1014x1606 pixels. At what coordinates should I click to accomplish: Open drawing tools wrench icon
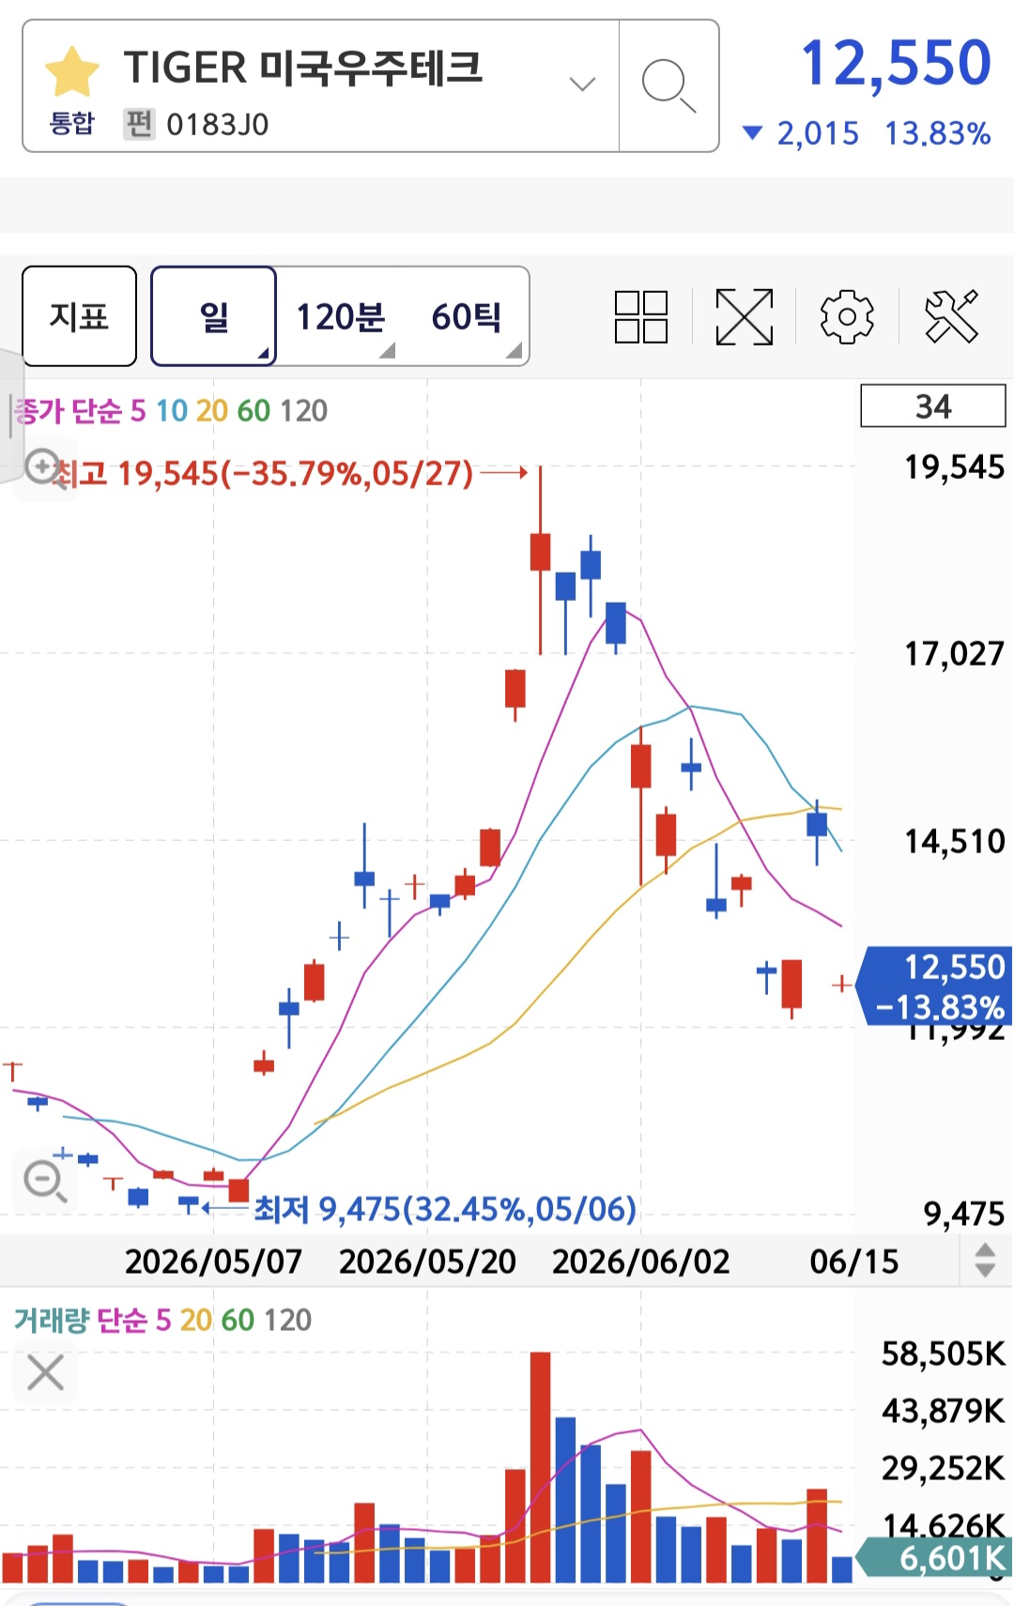951,316
